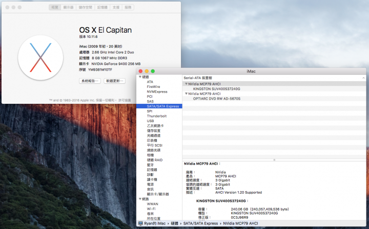Image resolution: width=369 pixels, height=229 pixels.
Task: Zoom the iMac window with green button
Action: [153, 71]
